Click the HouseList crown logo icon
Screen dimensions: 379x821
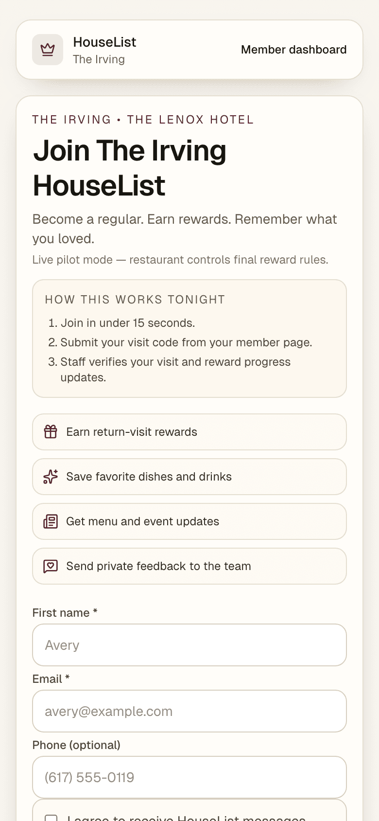point(48,50)
